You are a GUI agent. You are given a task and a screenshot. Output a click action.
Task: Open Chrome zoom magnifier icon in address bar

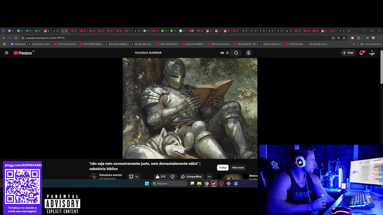(x=338, y=38)
